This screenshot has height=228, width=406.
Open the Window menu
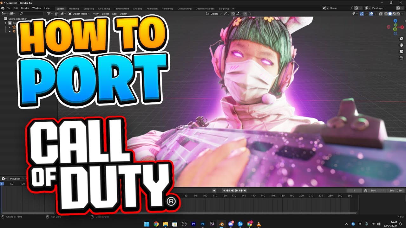point(37,8)
